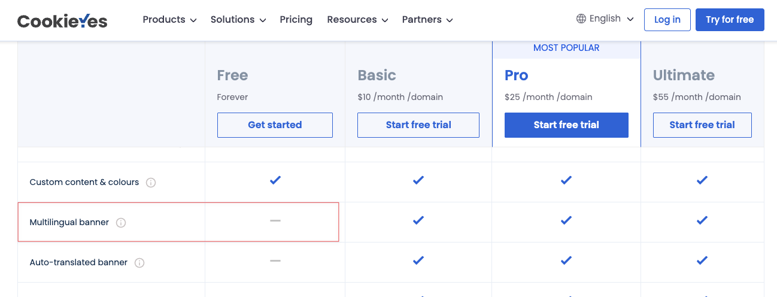Image resolution: width=777 pixels, height=297 pixels.
Task: Click Pro plan checkmark for Multilingual banner
Action: tap(566, 220)
